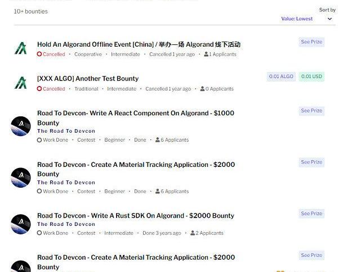Viewport: 338px width, 272px height.
Task: Click red Cancelled status on Another Test Bounty
Action: point(51,89)
